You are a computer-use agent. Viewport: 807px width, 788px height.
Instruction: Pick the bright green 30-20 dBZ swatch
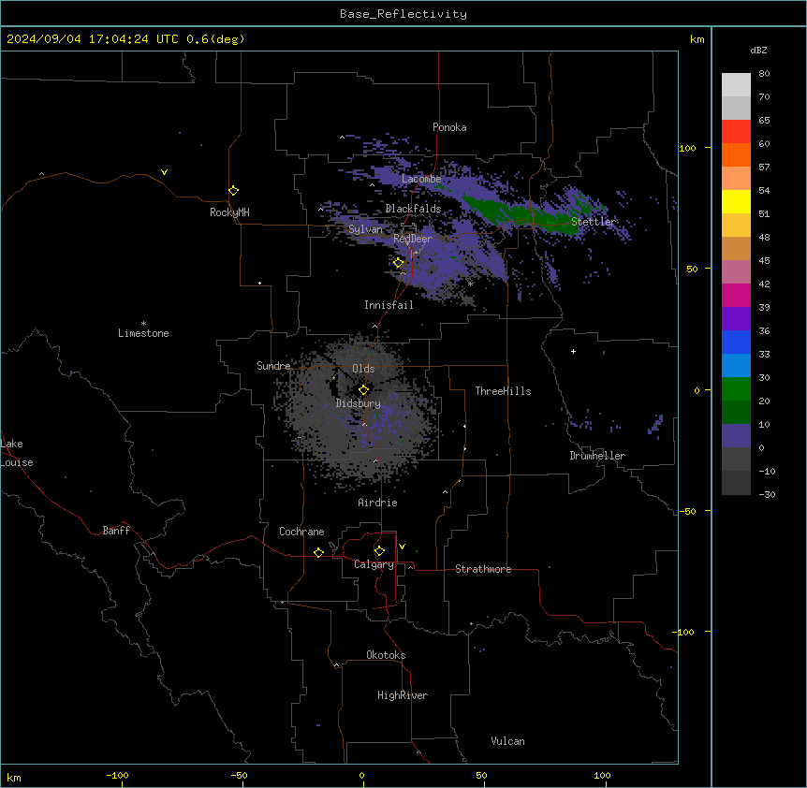736,389
